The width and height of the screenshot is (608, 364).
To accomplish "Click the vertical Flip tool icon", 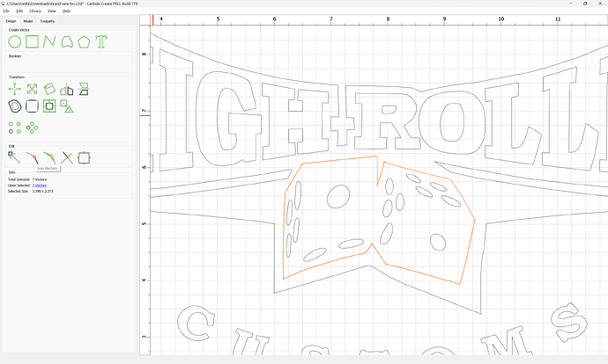I will coord(84,89).
